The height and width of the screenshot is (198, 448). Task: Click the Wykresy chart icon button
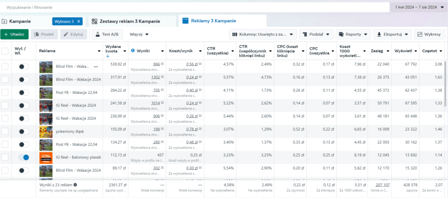(420, 34)
